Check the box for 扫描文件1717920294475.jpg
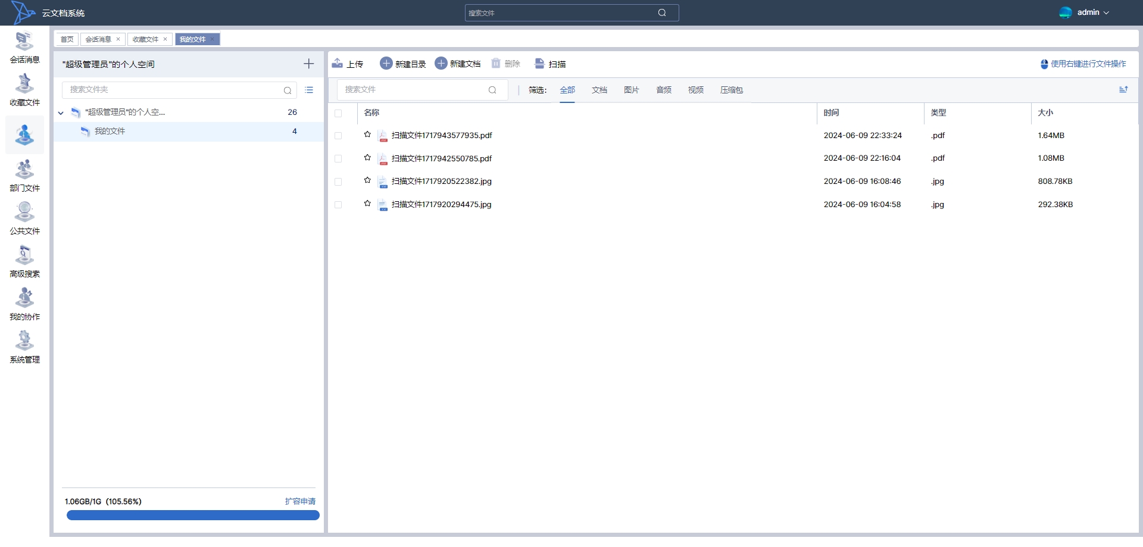This screenshot has width=1143, height=547. tap(338, 205)
